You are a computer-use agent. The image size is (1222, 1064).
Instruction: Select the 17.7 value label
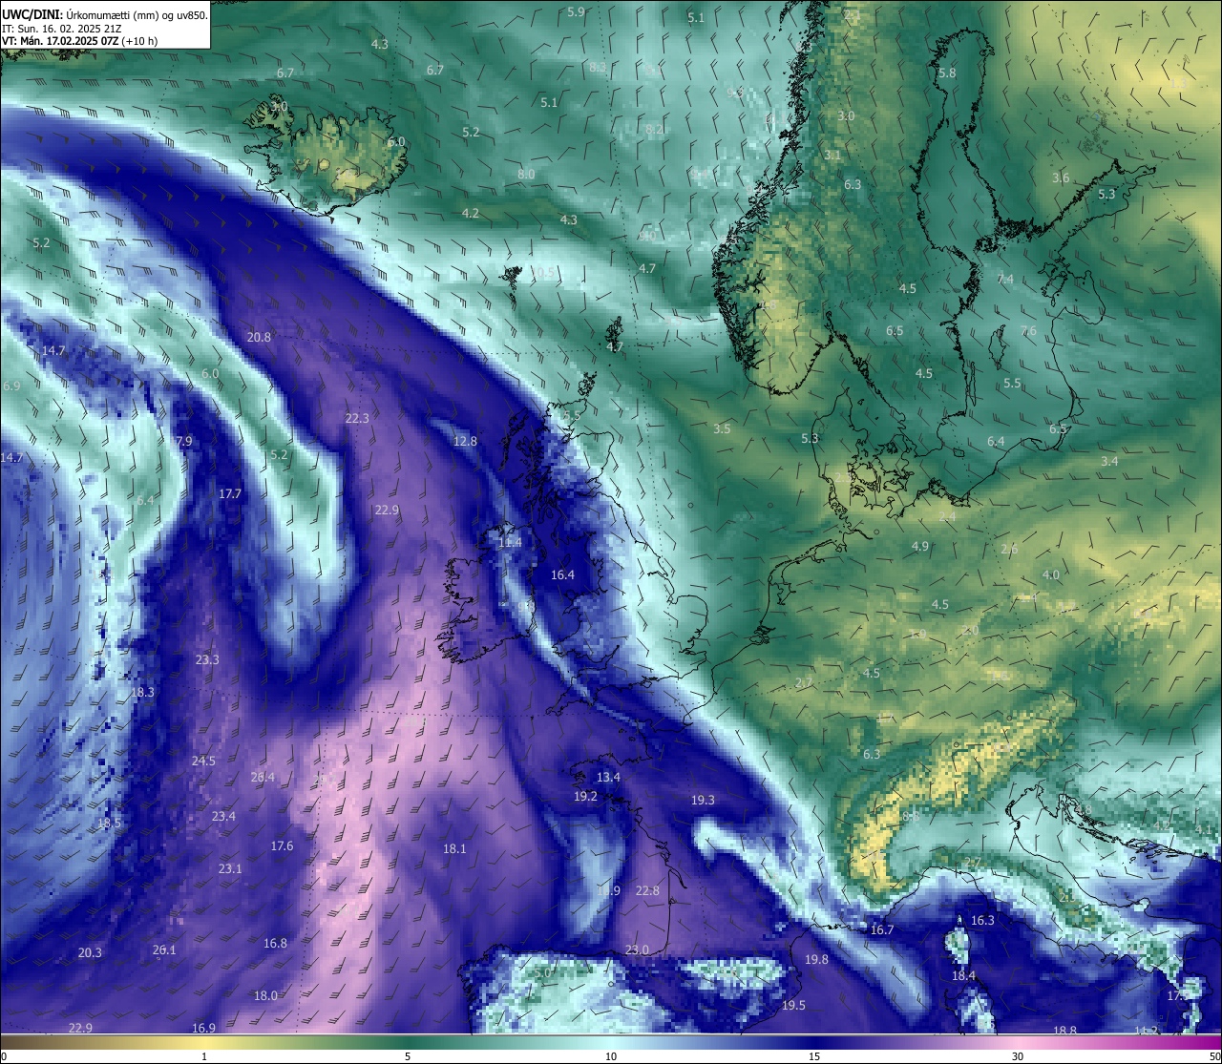coord(230,494)
